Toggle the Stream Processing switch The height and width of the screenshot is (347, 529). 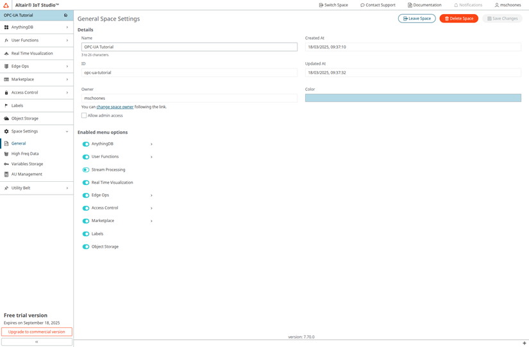click(x=86, y=170)
